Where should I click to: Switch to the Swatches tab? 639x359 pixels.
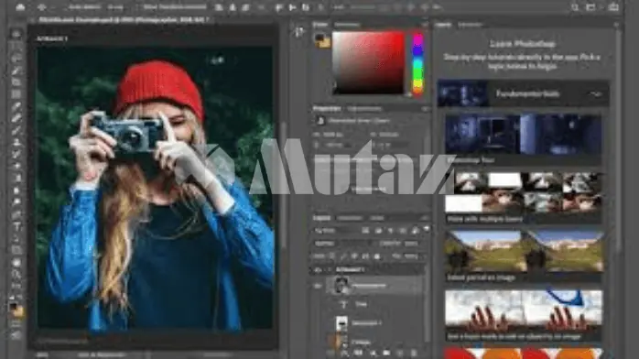(x=347, y=25)
